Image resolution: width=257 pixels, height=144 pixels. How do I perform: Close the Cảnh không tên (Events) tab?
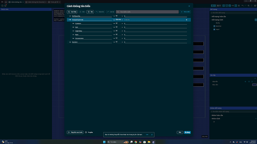point(46,2)
